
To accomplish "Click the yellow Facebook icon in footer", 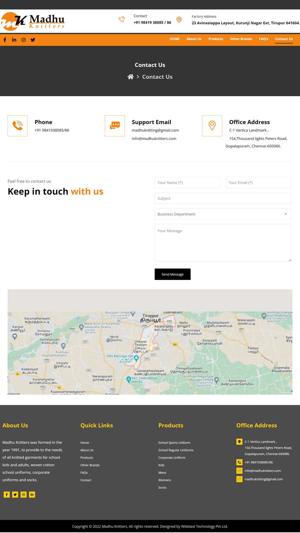I will click(7, 495).
